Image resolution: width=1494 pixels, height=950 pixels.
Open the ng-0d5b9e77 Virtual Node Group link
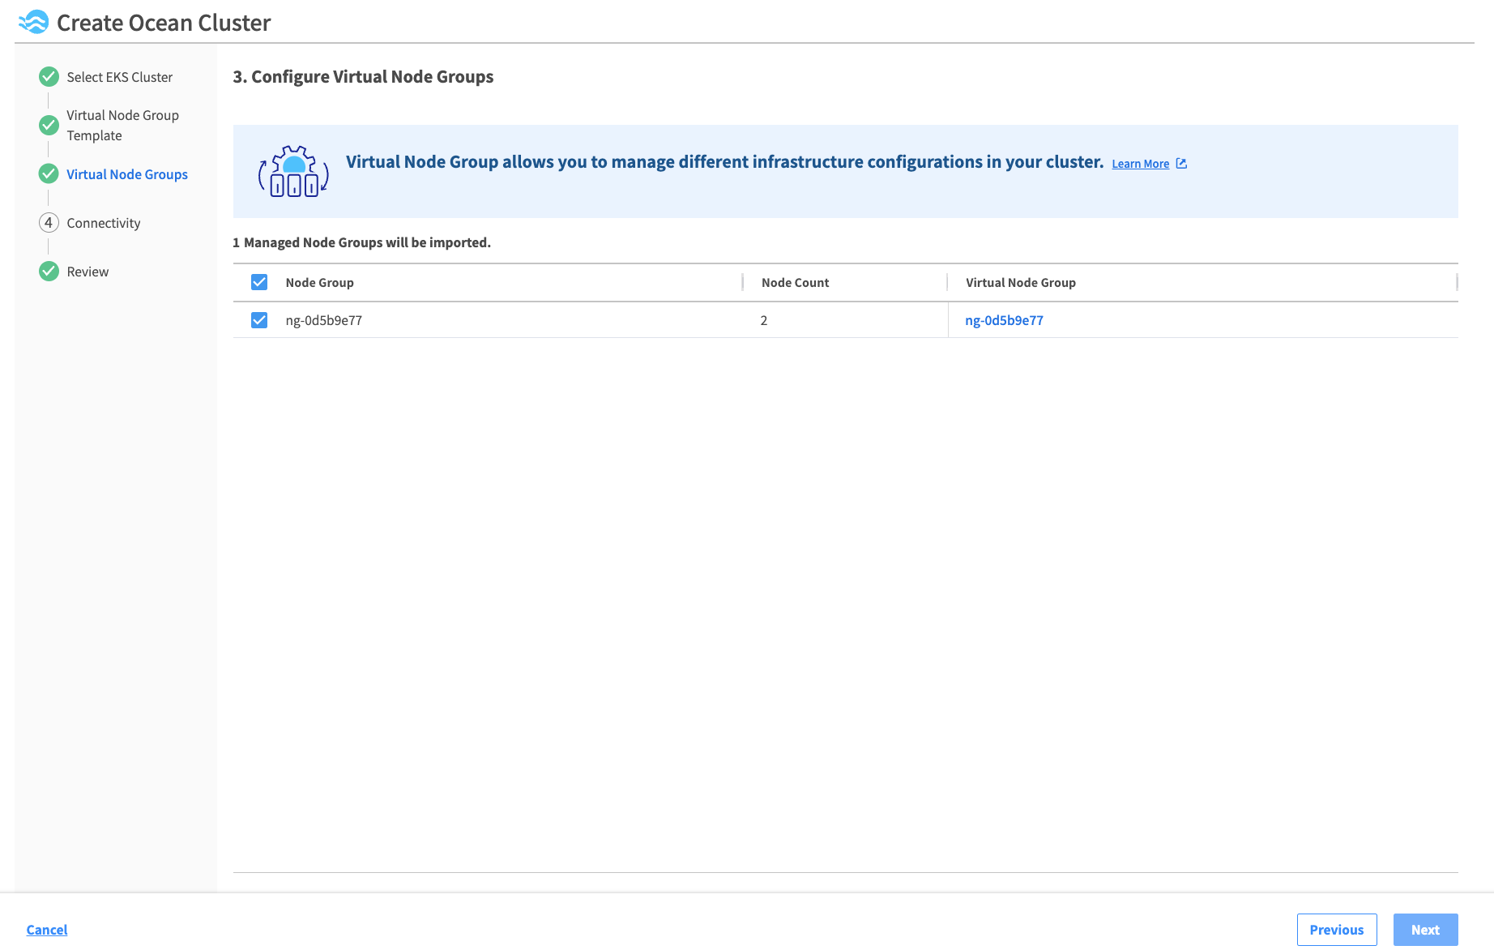coord(1004,320)
